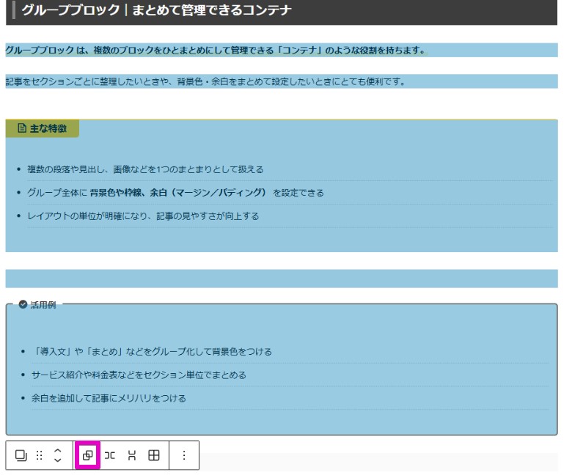This screenshot has width=572, height=475.
Task: Click the Row layout icon in toolbar
Action: (x=109, y=455)
